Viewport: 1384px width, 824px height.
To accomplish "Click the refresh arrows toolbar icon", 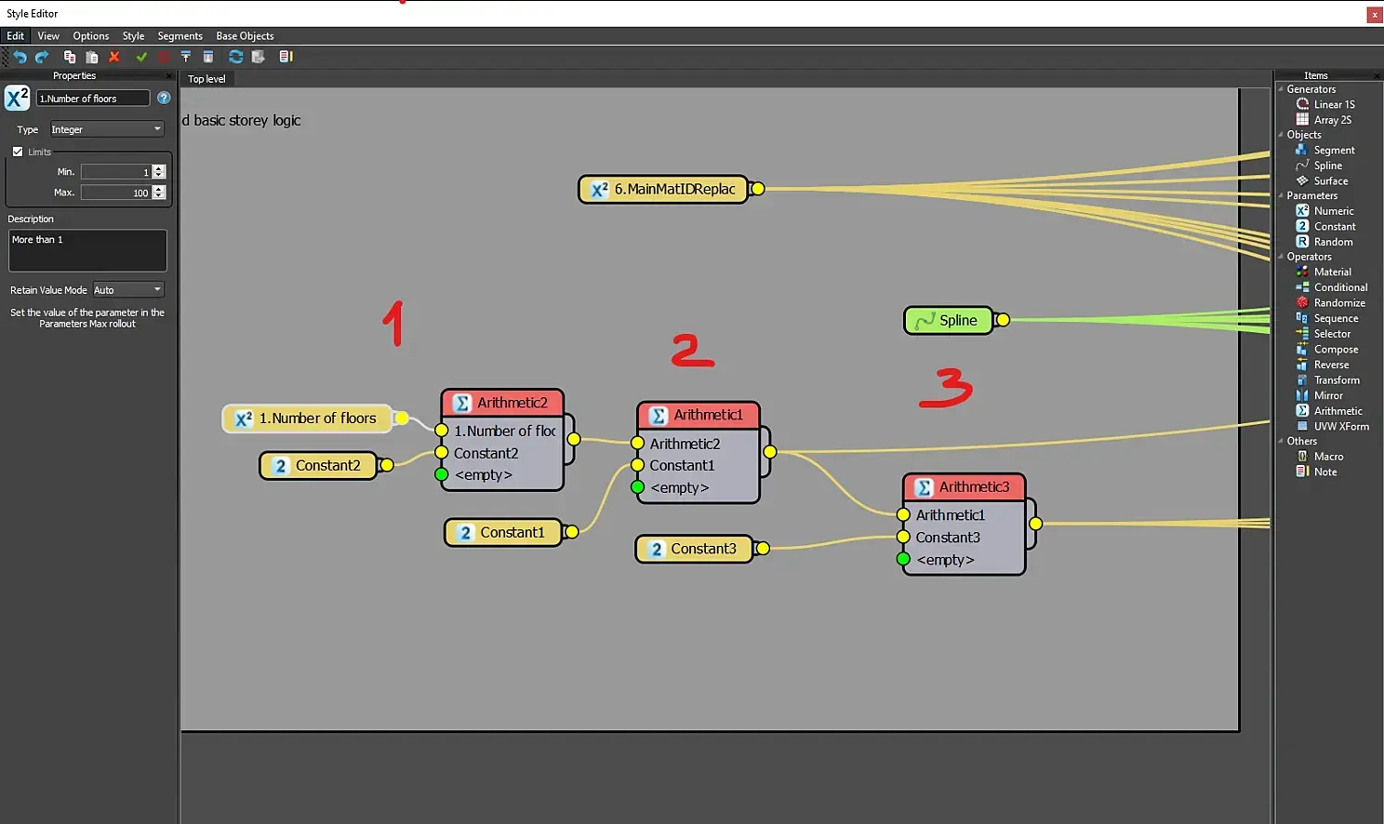I will tap(236, 57).
